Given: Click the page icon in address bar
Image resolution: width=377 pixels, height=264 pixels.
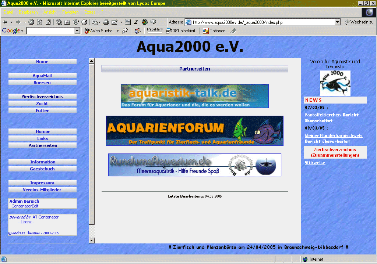Looking at the screenshot, I should point(188,22).
